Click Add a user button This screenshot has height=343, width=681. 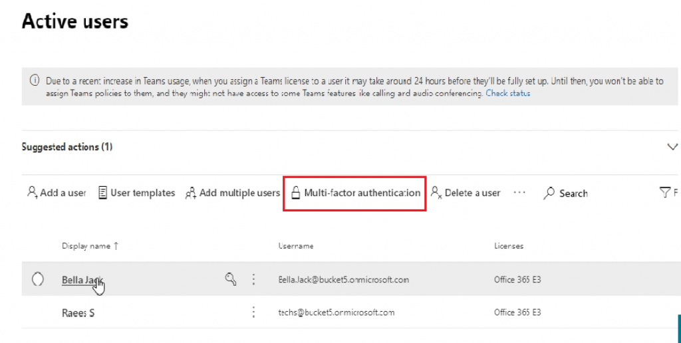[57, 193]
